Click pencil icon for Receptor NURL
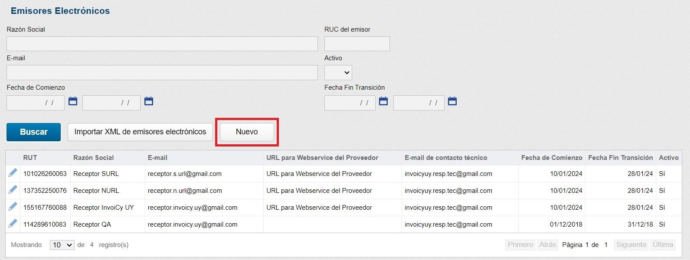690x260 pixels. pos(13,190)
